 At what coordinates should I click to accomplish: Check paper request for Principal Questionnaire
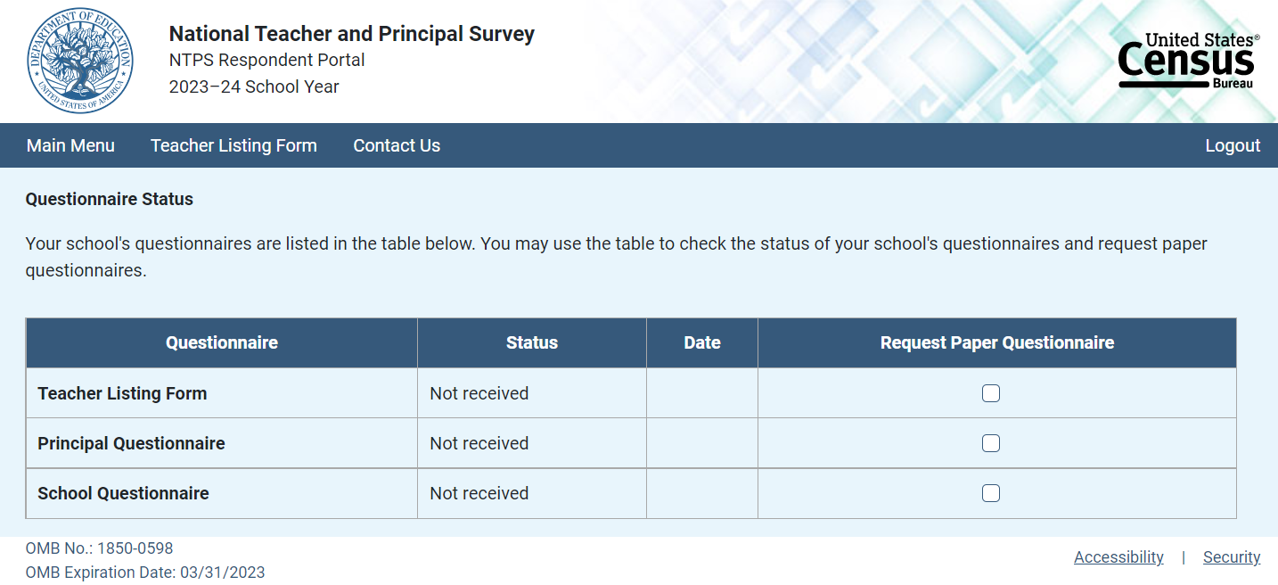click(991, 443)
